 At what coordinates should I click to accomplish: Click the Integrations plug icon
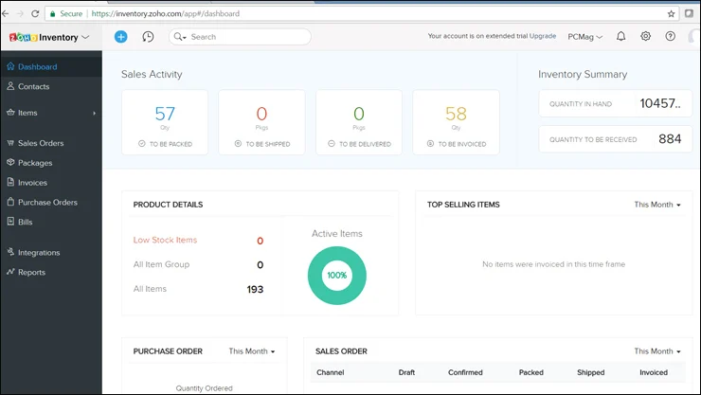10,252
